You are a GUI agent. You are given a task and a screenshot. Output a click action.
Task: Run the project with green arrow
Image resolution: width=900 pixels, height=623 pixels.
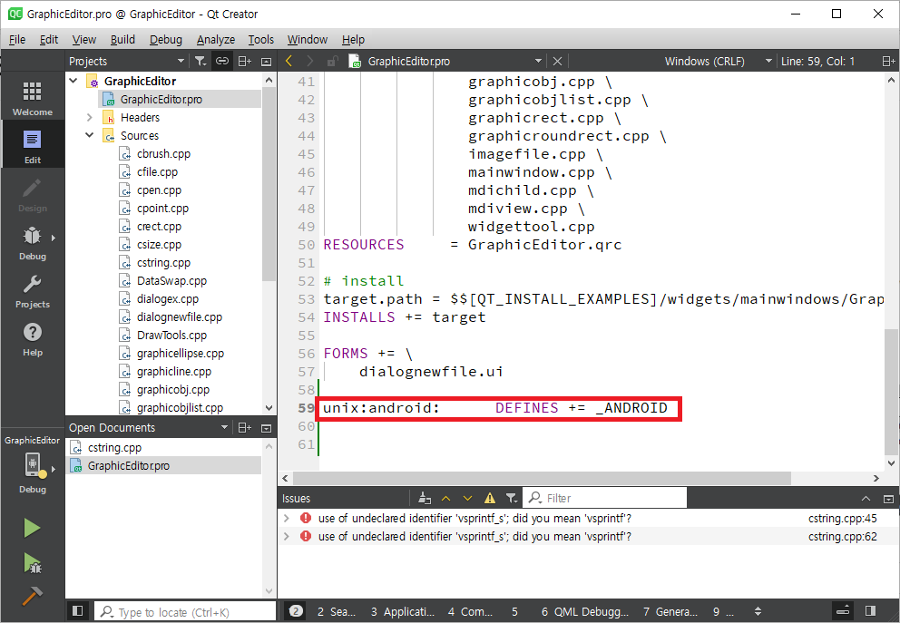(32, 528)
